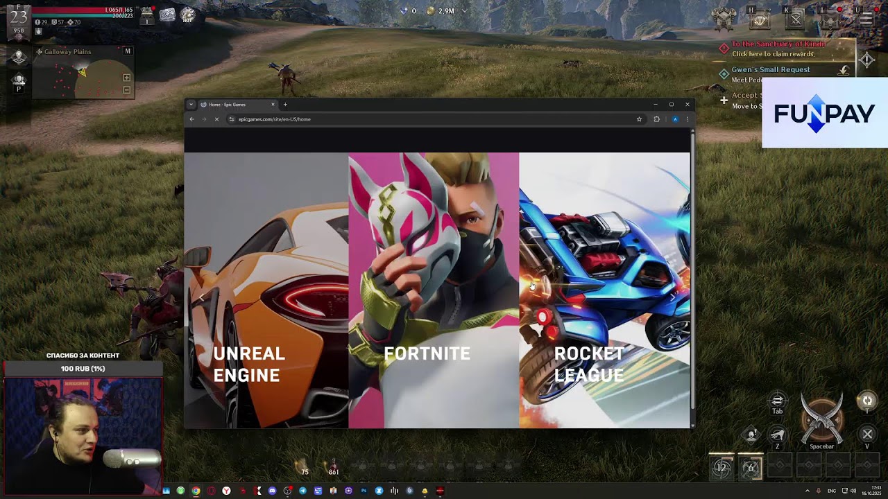This screenshot has height=499, width=888.
Task: Show the next carousel slide
Action: point(672,296)
